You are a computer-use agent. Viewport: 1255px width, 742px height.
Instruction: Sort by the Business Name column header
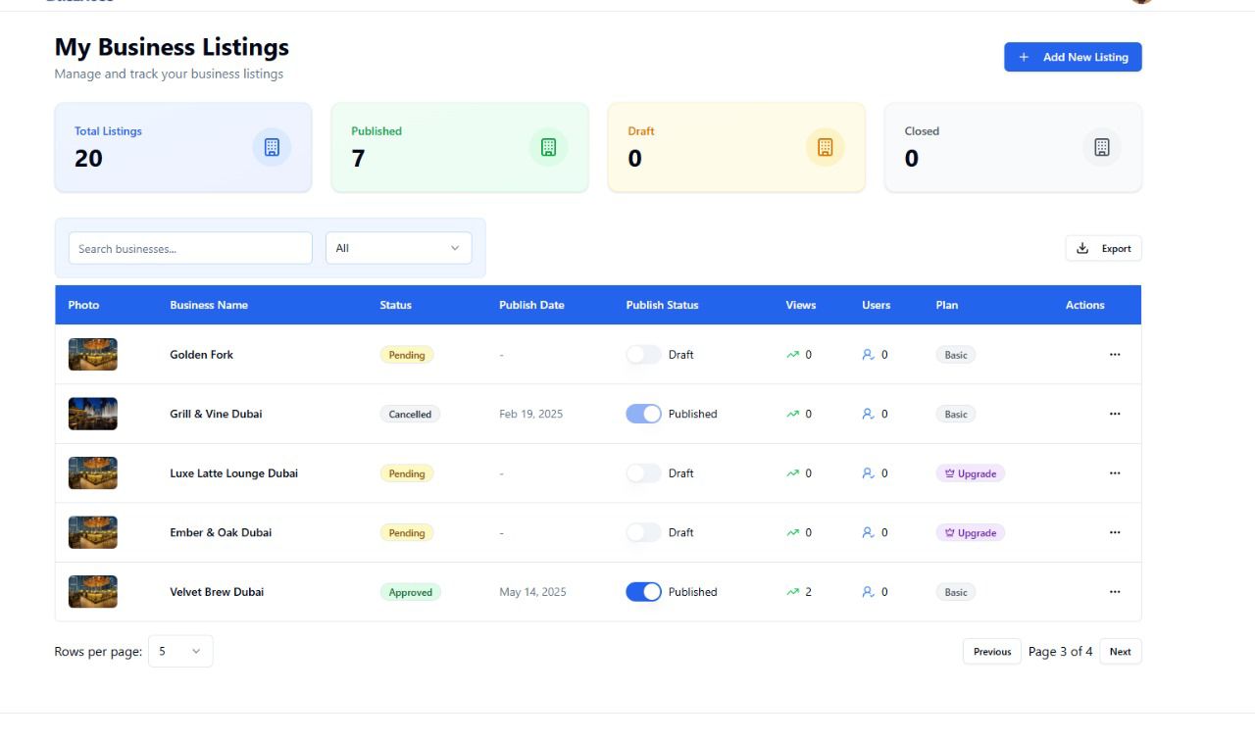(x=209, y=305)
